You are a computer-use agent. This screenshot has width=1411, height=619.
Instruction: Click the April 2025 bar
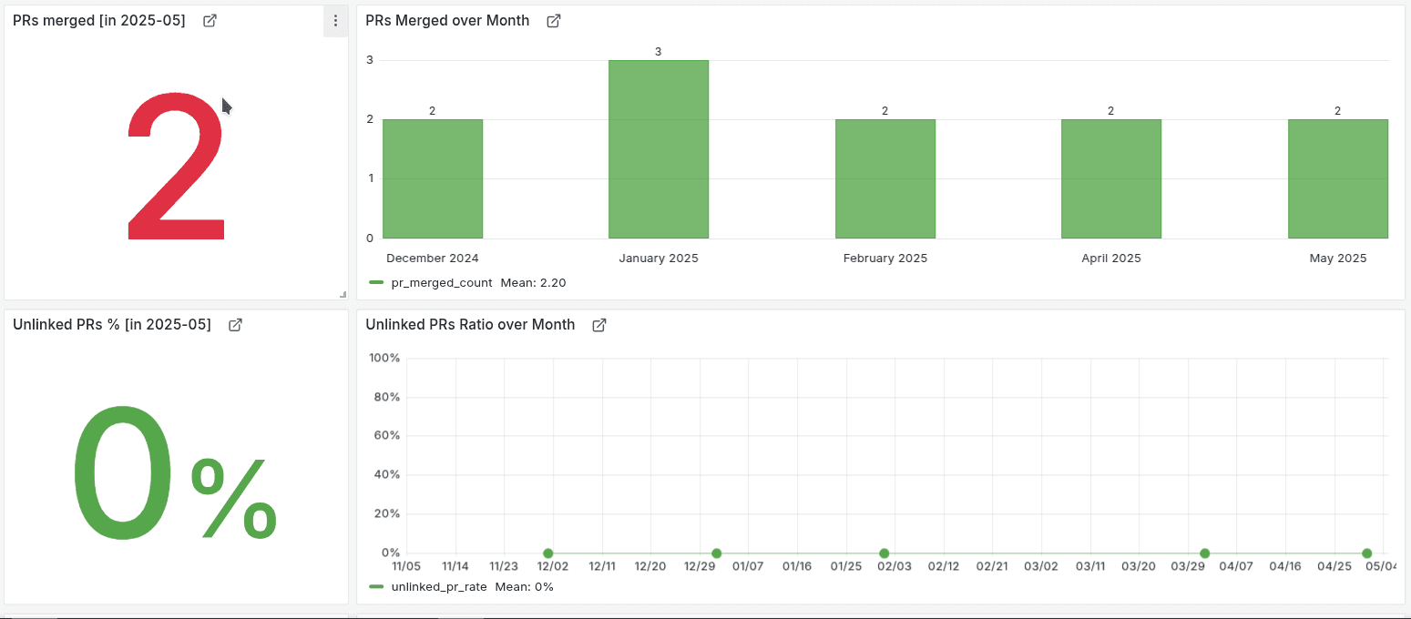pos(1110,179)
